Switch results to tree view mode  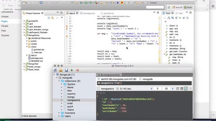click(178, 89)
